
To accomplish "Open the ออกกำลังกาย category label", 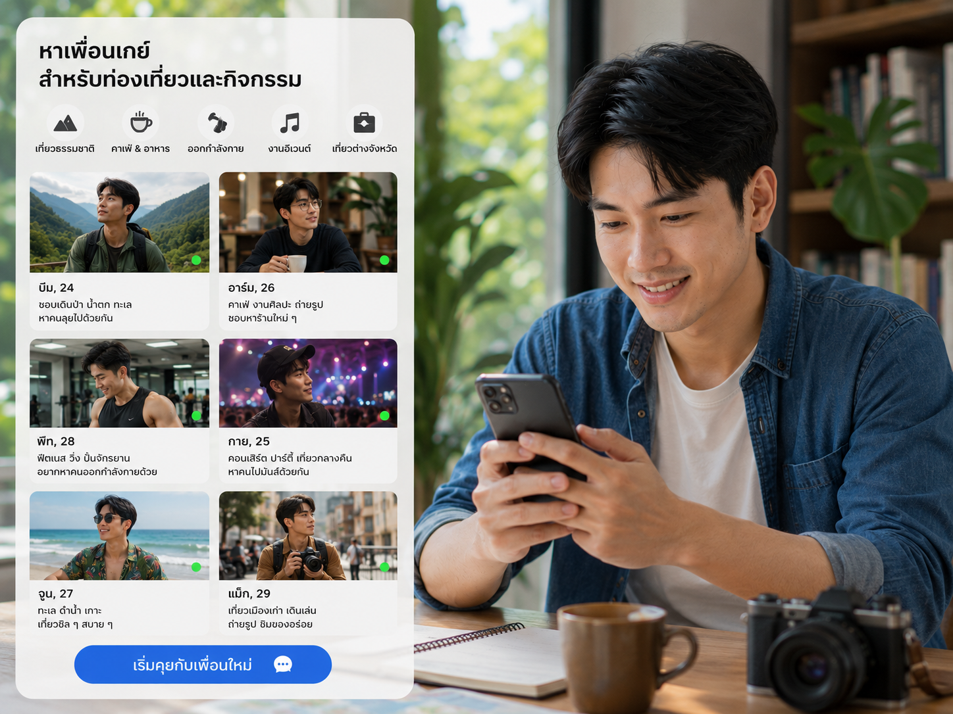I will click(x=216, y=149).
